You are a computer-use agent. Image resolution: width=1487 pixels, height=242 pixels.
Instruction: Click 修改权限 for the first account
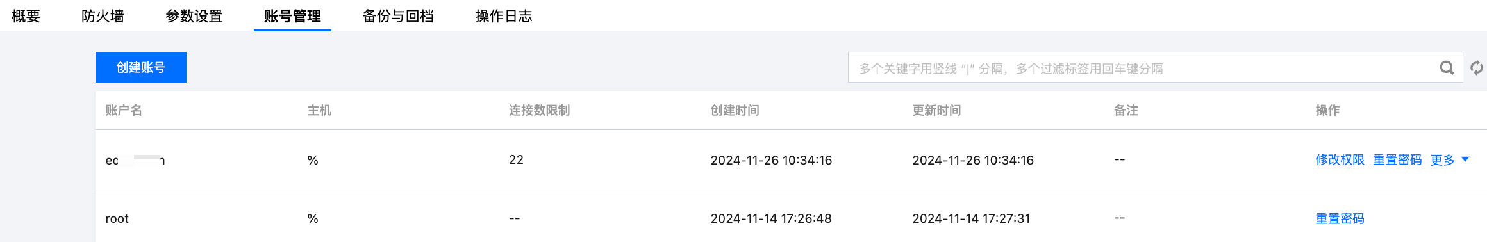click(x=1340, y=160)
